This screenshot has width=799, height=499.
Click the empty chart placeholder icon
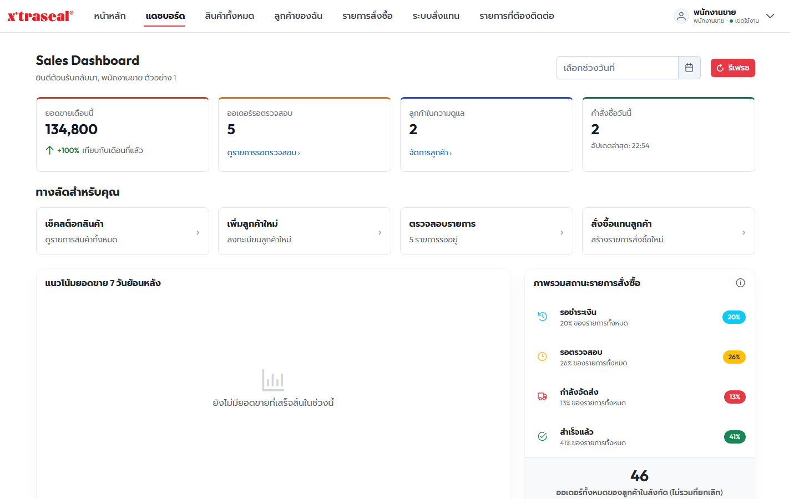[x=273, y=380]
